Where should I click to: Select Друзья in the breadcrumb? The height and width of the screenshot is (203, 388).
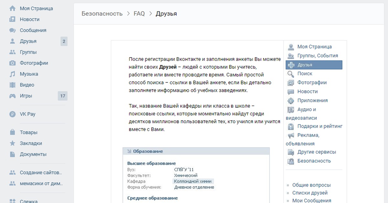click(x=166, y=14)
